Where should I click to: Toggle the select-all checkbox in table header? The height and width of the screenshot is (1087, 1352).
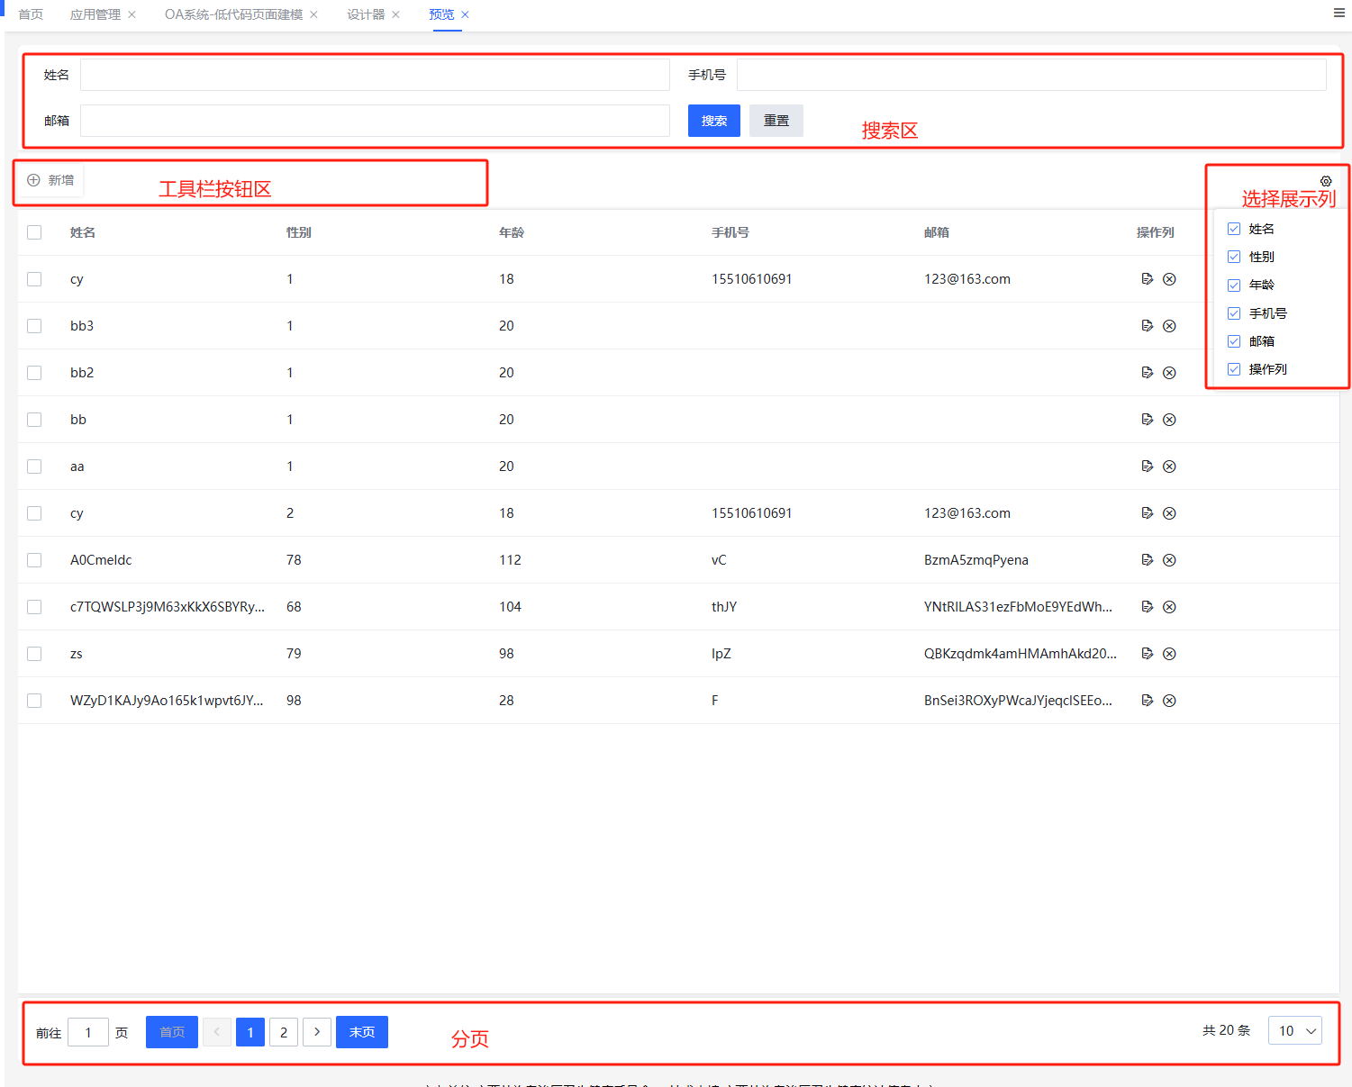(34, 232)
